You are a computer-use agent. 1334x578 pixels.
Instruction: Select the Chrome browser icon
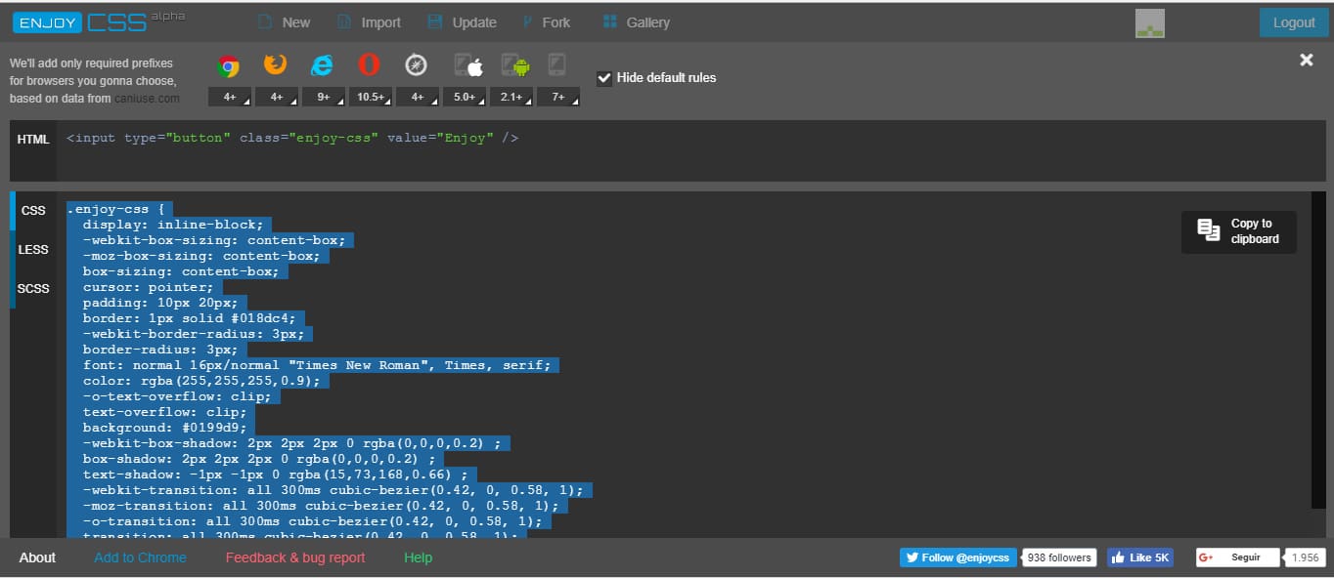[228, 65]
